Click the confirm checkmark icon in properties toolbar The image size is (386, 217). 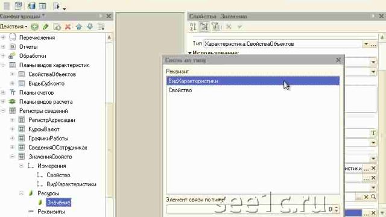pyautogui.click(x=239, y=27)
